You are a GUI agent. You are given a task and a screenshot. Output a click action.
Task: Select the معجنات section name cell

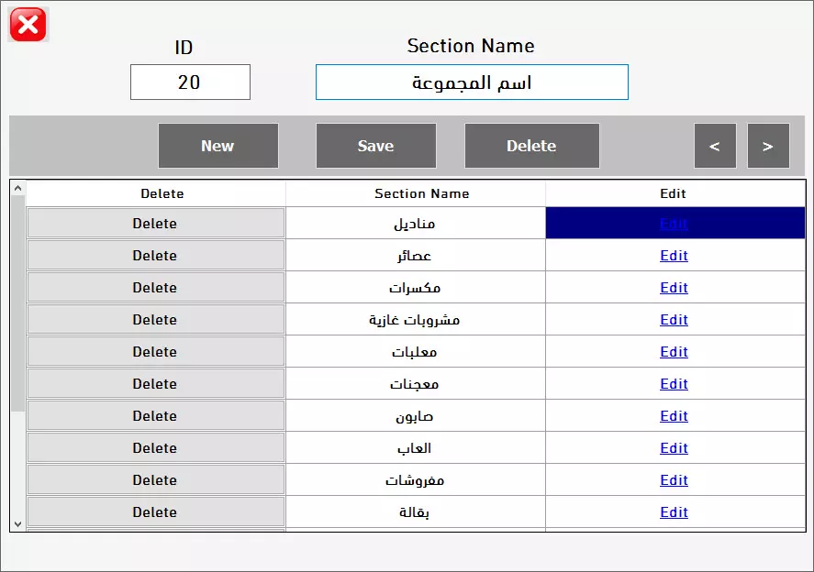click(x=416, y=383)
